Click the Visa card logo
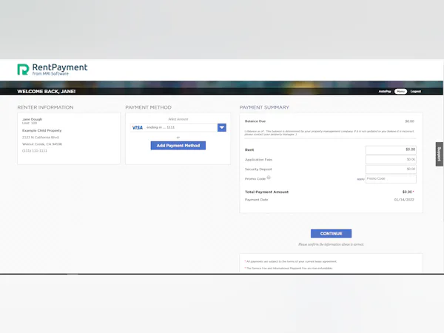This screenshot has height=333, width=444. [x=138, y=128]
